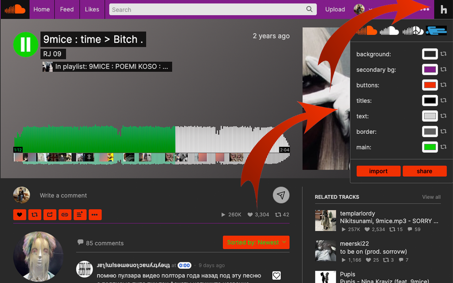Click the arrows icon beside the secondary bg swatch
Screen dimensions: 453x283
point(443,70)
